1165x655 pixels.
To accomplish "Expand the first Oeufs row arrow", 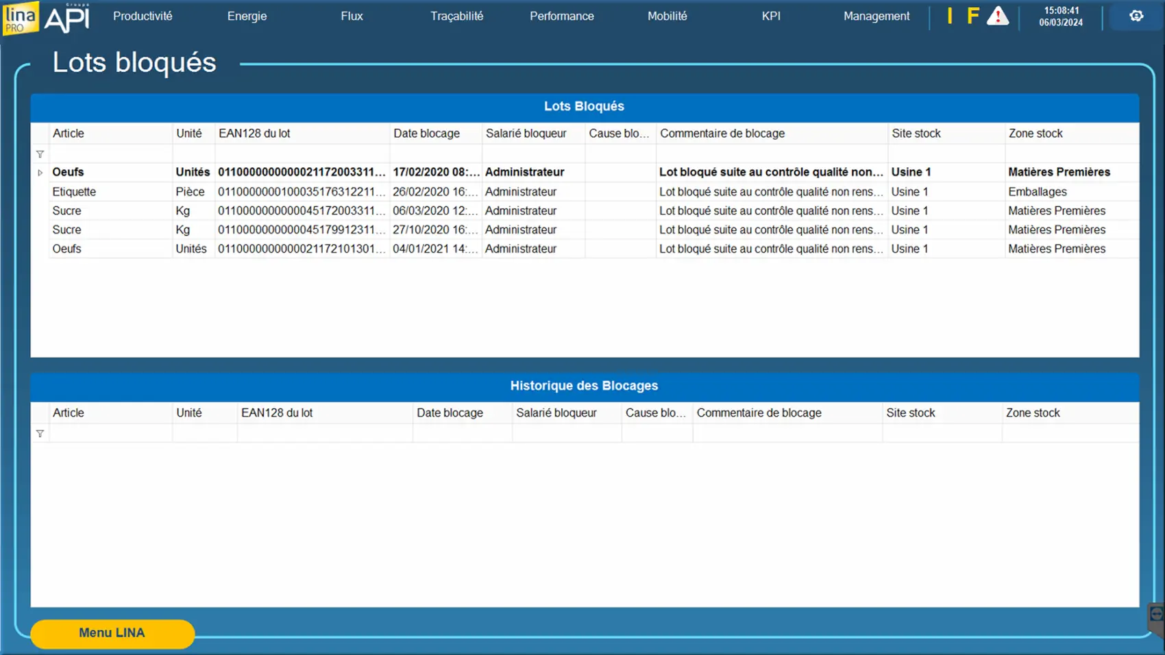I will pos(40,173).
